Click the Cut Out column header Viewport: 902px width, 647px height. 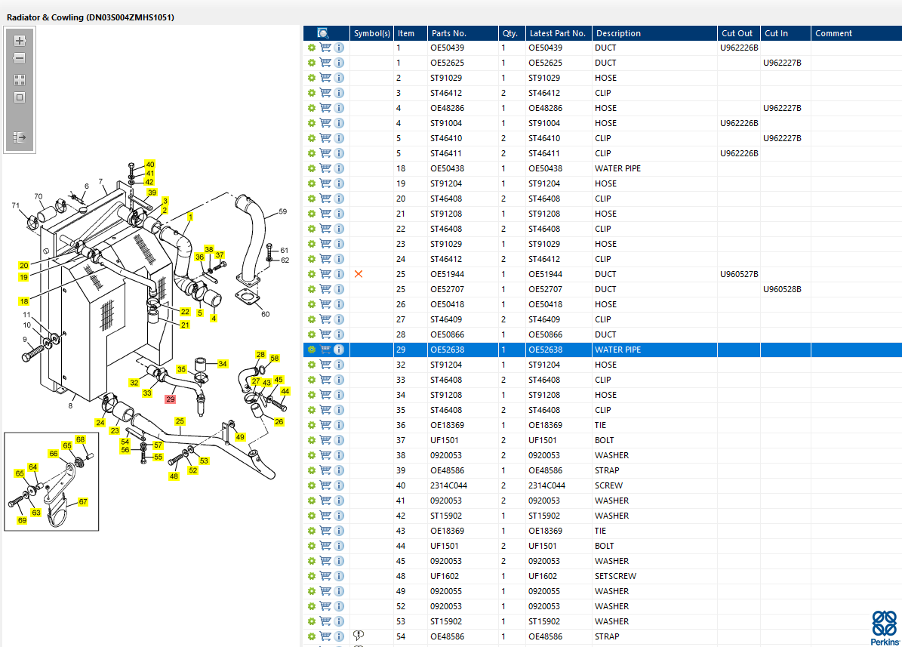tap(739, 33)
